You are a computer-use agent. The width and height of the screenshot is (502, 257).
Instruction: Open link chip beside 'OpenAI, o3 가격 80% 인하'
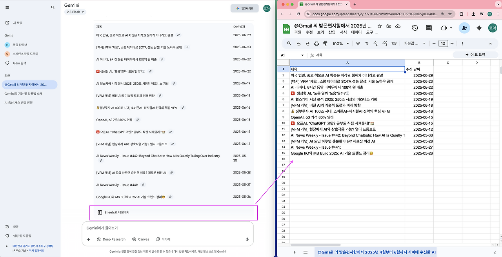[138, 120]
